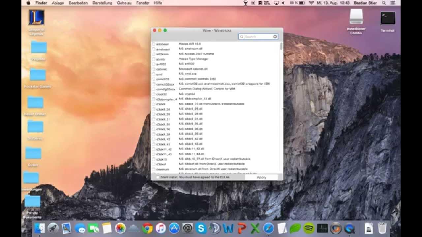Click into the Winetricks search field
The height and width of the screenshot is (237, 422).
click(x=259, y=37)
